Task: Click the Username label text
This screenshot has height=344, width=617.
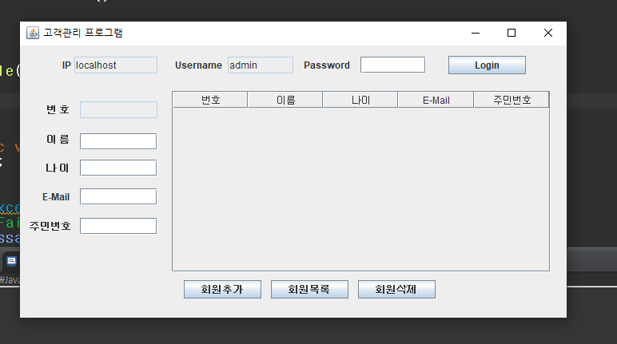Action: click(x=198, y=65)
